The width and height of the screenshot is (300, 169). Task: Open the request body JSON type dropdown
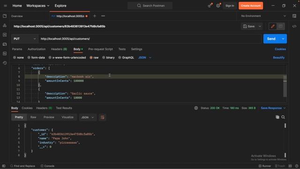[145, 57]
